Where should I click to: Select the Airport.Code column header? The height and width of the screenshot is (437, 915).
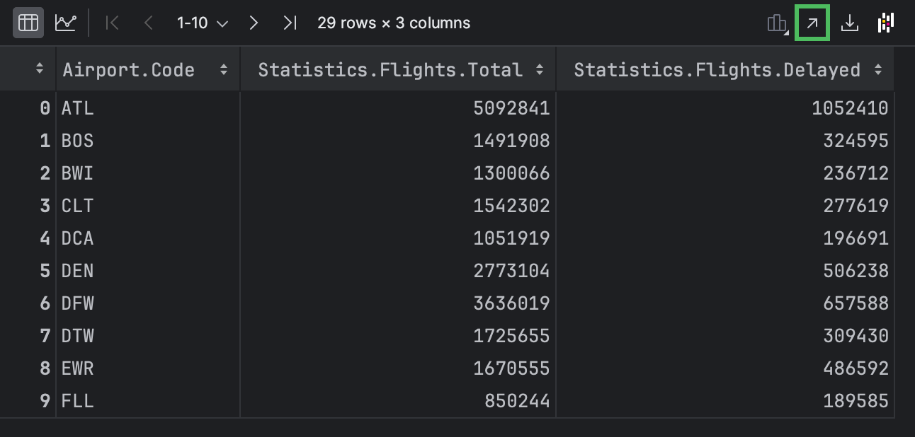[x=127, y=69]
